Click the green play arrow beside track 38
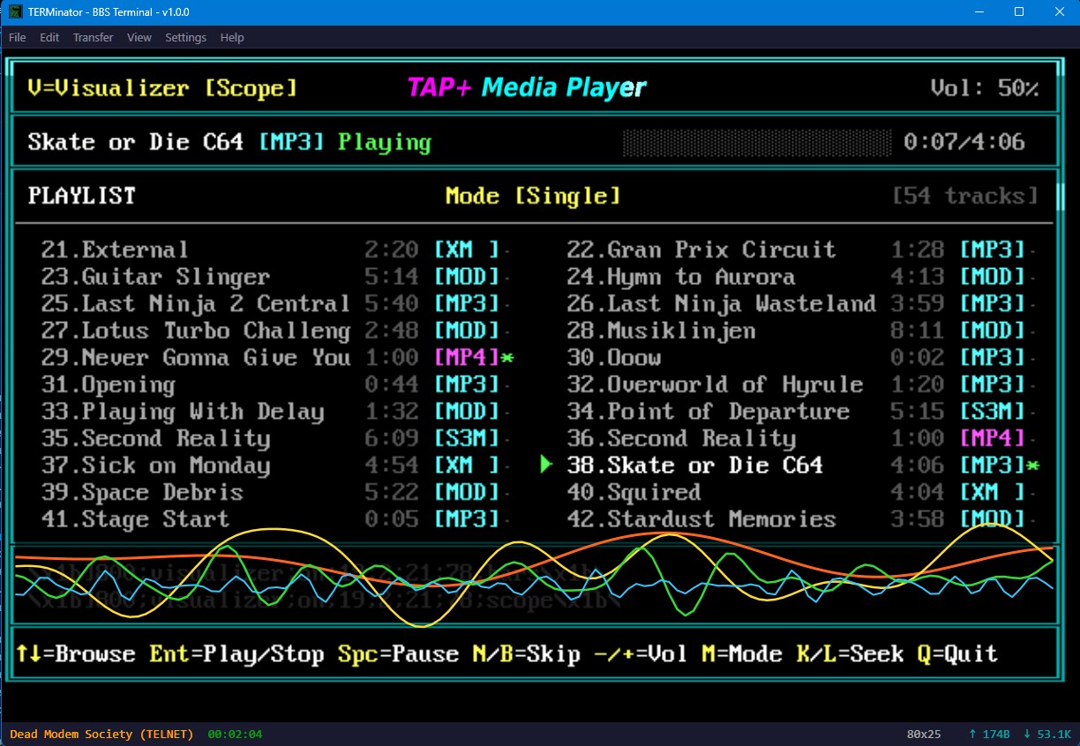Screen dimensions: 1080x746 [547, 466]
